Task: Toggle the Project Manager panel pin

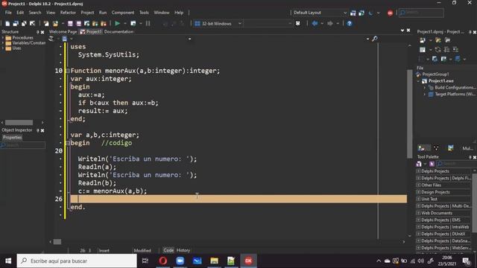Action: (470, 32)
